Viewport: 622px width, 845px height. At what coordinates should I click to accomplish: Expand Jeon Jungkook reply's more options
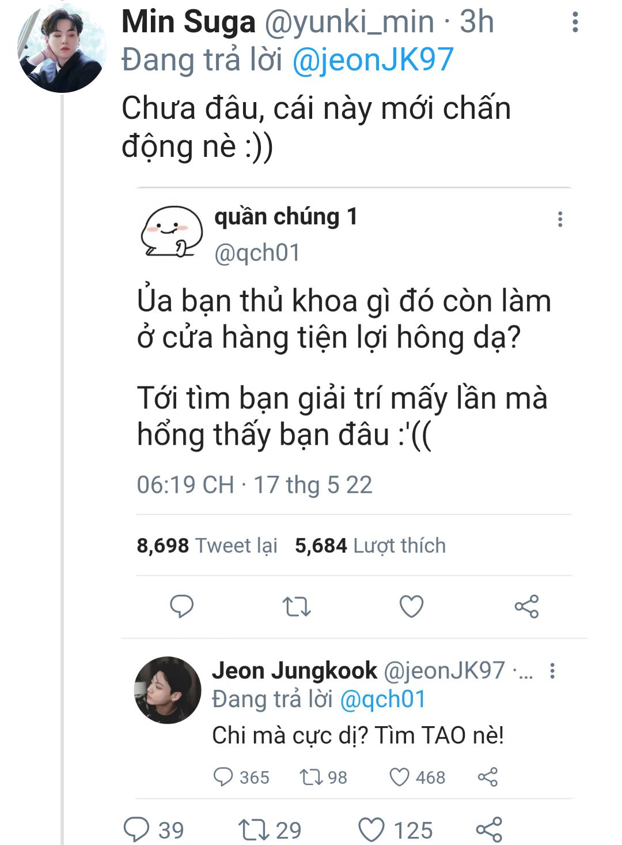click(x=552, y=671)
